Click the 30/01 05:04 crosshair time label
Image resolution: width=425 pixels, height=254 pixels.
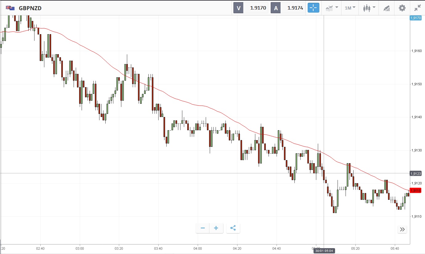point(324,251)
